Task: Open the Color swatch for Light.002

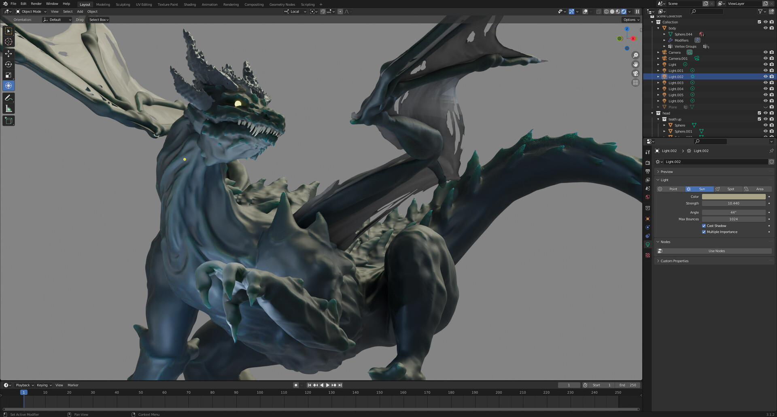Action: pos(735,197)
